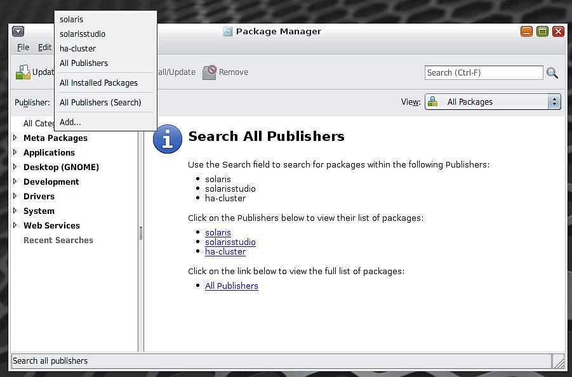Click the Publisher: label
The width and height of the screenshot is (572, 377).
[x=32, y=102]
